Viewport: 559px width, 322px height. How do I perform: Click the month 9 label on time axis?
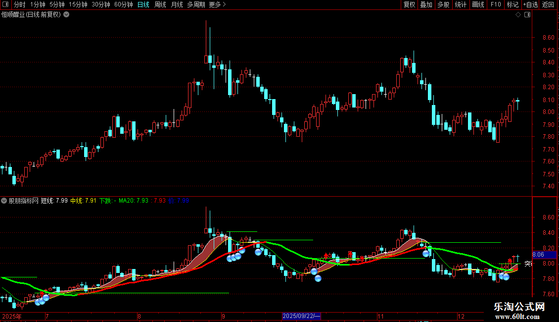tap(223, 316)
